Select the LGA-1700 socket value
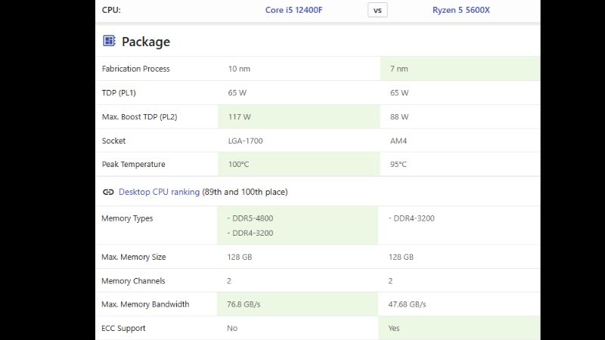605x340 pixels. point(245,141)
